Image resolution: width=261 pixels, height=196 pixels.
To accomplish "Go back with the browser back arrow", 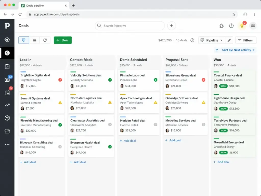I will (x=5, y=14).
